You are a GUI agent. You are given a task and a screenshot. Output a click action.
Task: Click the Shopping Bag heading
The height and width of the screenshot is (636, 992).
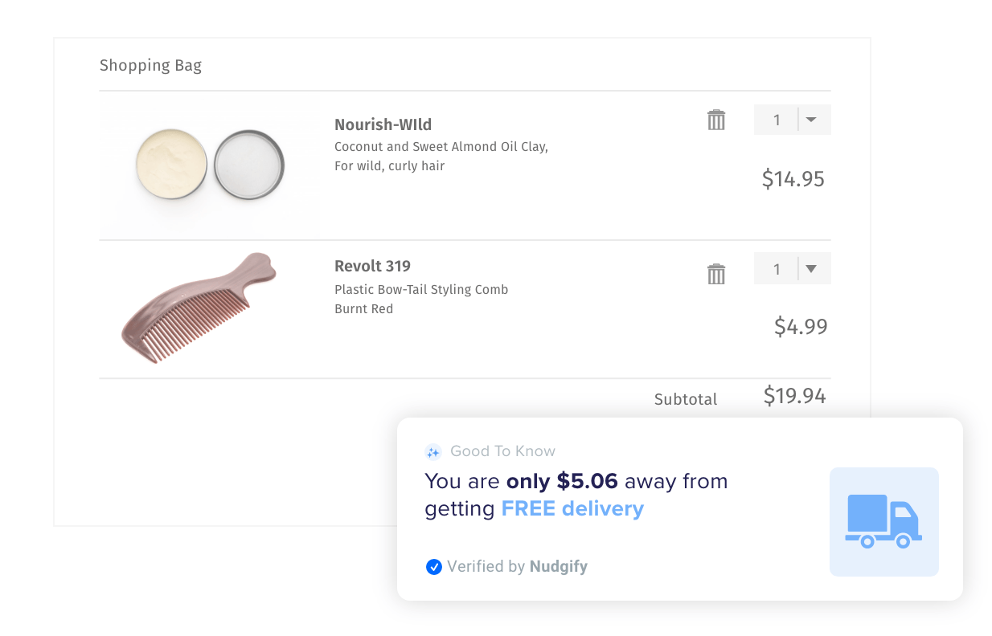(x=150, y=66)
